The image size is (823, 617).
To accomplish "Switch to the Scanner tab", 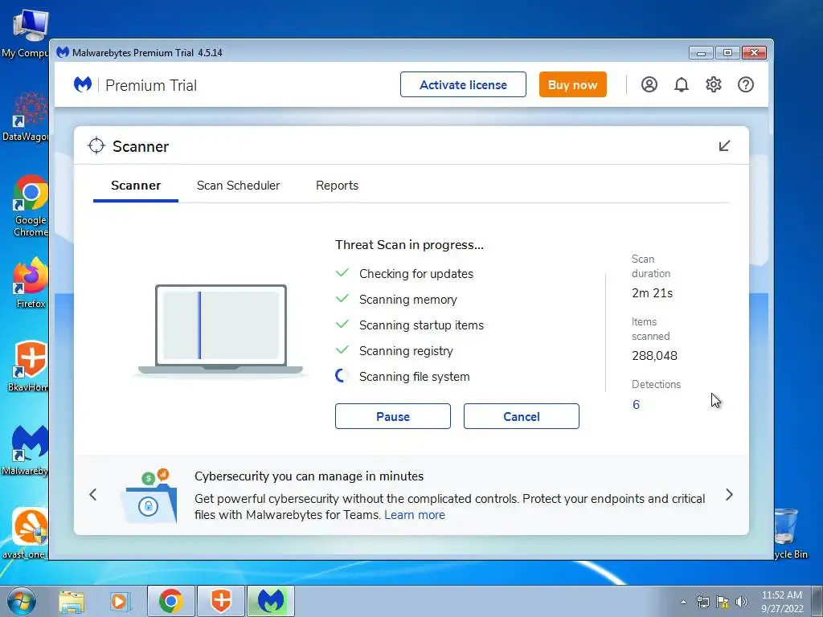I will (136, 186).
